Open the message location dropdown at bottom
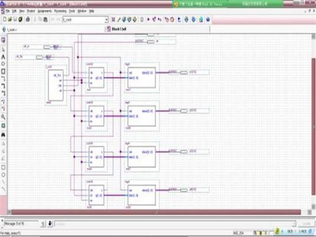This screenshot has height=237, width=316. (x=294, y=223)
